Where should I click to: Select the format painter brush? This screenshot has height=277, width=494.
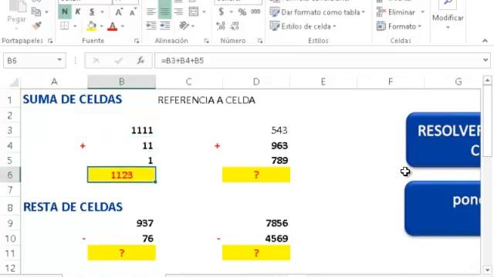[x=36, y=25]
